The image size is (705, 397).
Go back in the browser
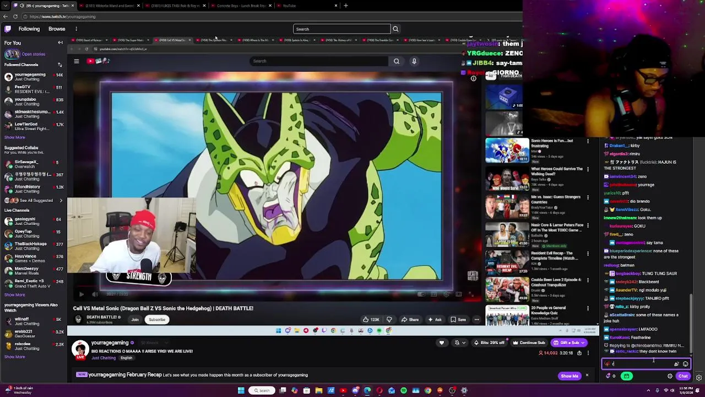pyautogui.click(x=6, y=17)
